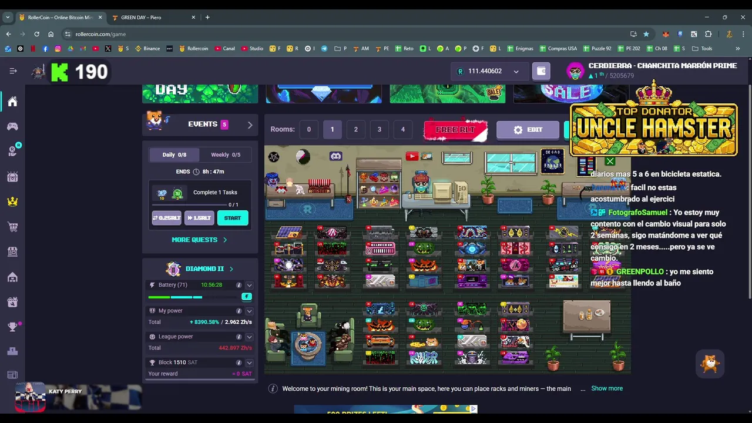Click the FREE RLT button
The image size is (752, 423).
coord(455,130)
